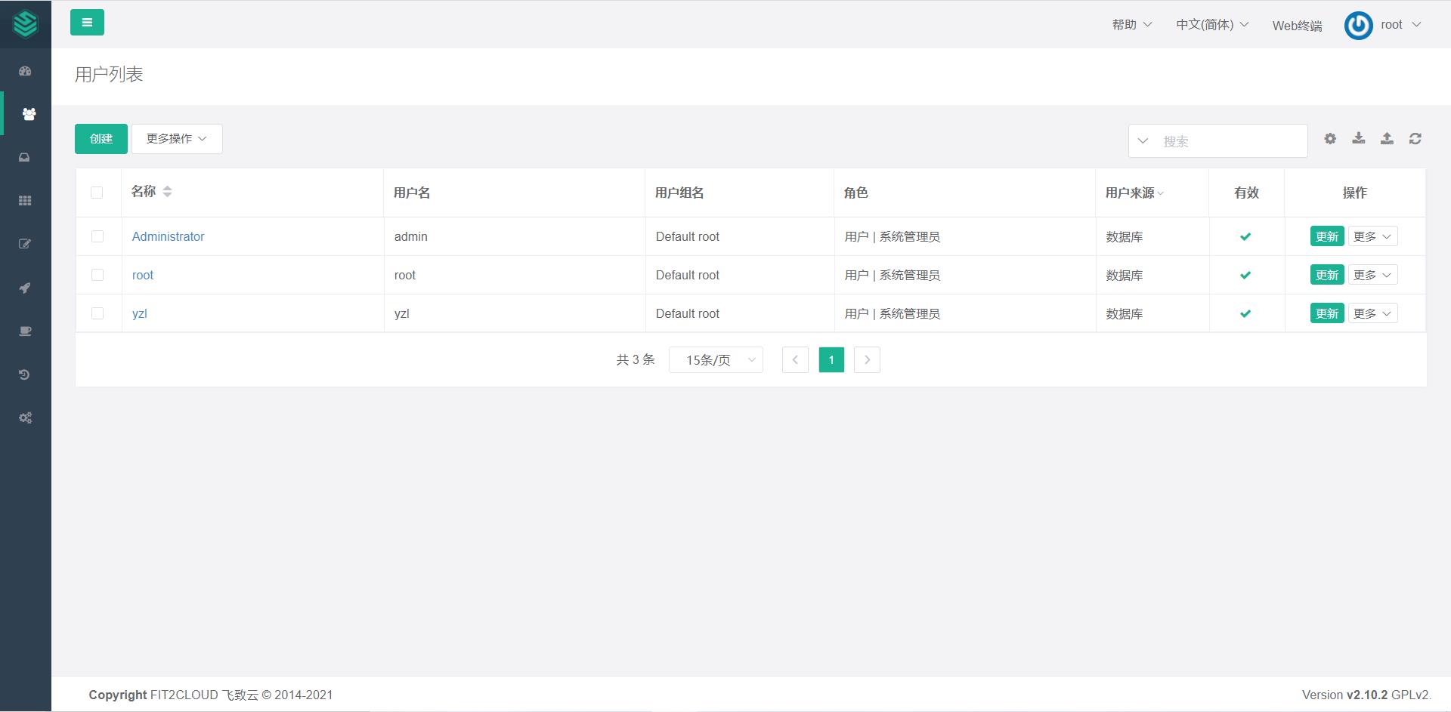1451x712 pixels.
Task: Click the valid checkmark for root row
Action: click(x=1245, y=275)
